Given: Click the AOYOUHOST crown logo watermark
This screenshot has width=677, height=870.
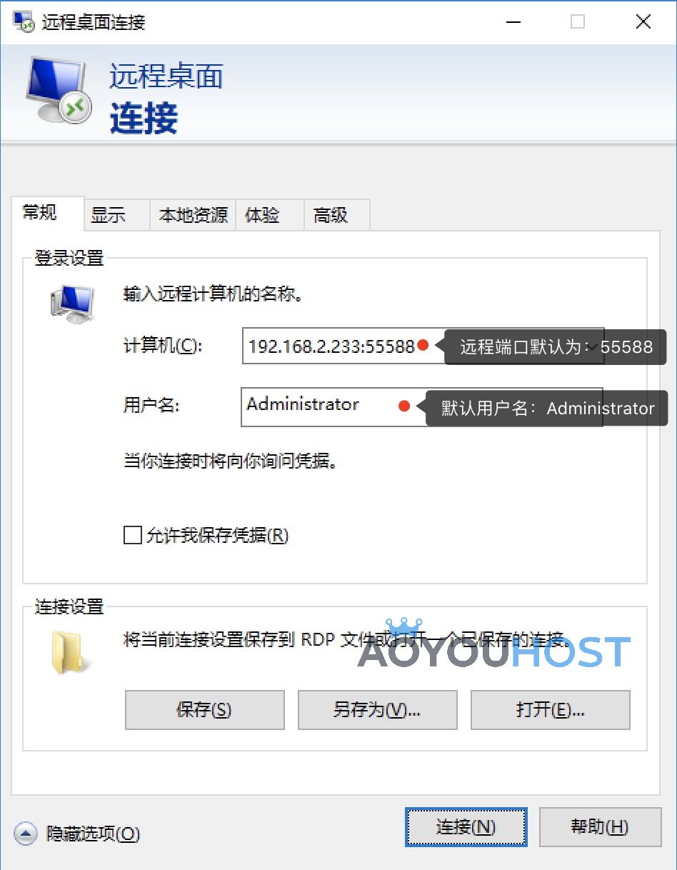Looking at the screenshot, I should [x=494, y=644].
